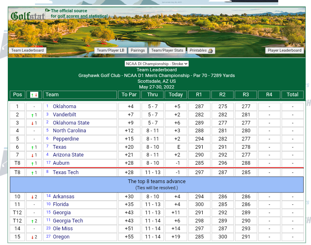Image resolution: width=311 pixels, height=245 pixels.
Task: Open the Team Leaderboard view
Action: [x=27, y=50]
